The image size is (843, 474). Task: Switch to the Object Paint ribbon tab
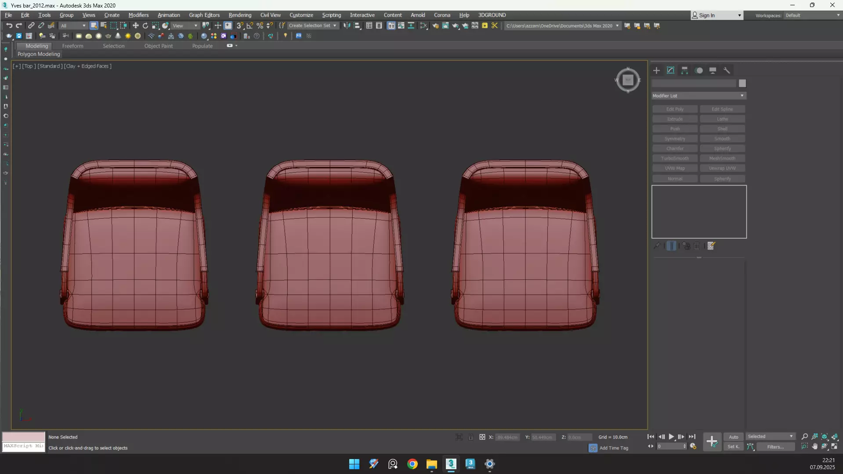click(159, 46)
